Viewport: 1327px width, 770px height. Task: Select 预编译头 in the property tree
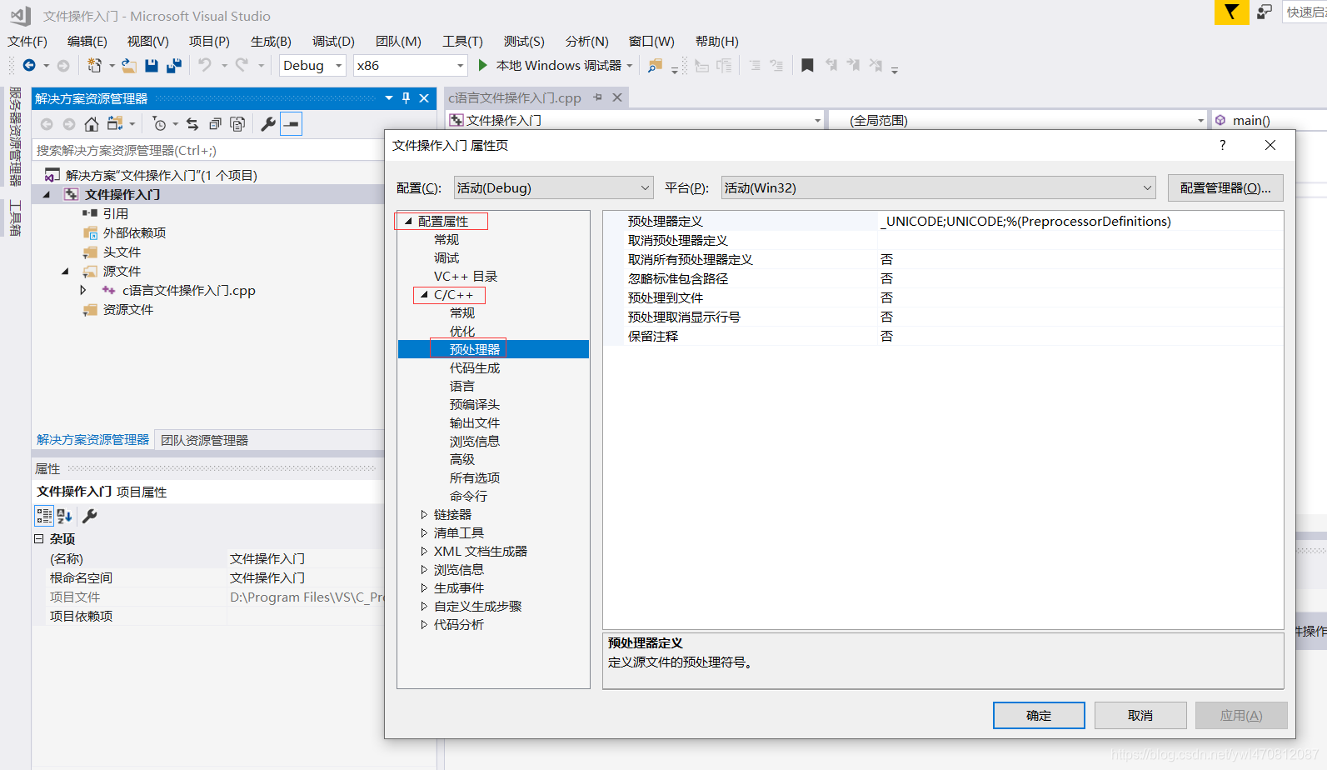tap(475, 404)
